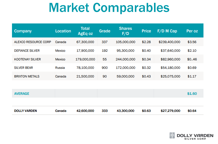Select shares figure 172,000,000
Image resolution: width=218 pixels, height=144 pixels.
[125, 68]
